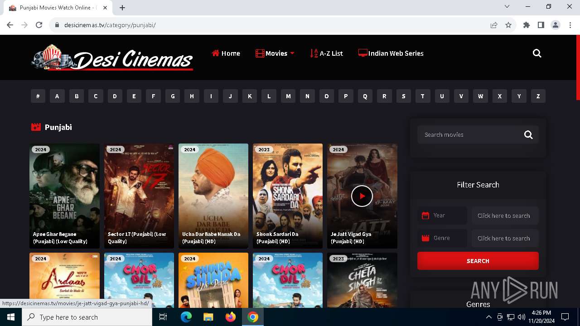Open Ucha Dar Babe Nanak Da poster
580x326 pixels.
point(213,196)
